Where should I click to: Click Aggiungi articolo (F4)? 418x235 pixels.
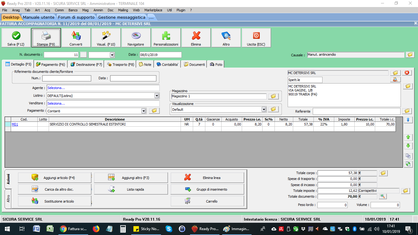[55, 177]
